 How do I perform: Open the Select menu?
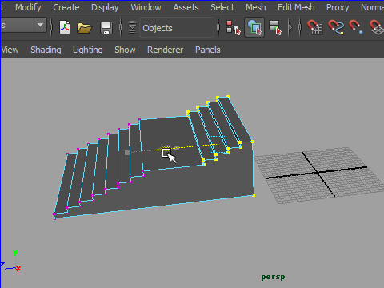click(x=222, y=7)
